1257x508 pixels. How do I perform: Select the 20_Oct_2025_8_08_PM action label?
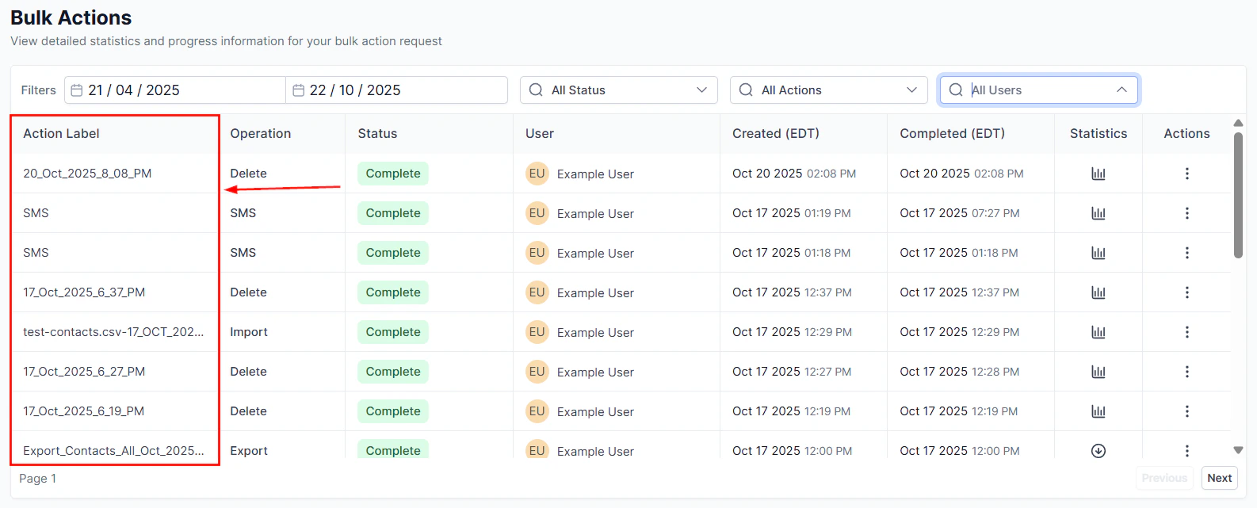(87, 174)
